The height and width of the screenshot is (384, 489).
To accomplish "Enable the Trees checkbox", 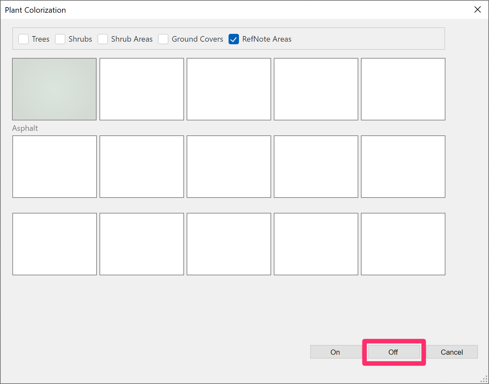I will [23, 39].
